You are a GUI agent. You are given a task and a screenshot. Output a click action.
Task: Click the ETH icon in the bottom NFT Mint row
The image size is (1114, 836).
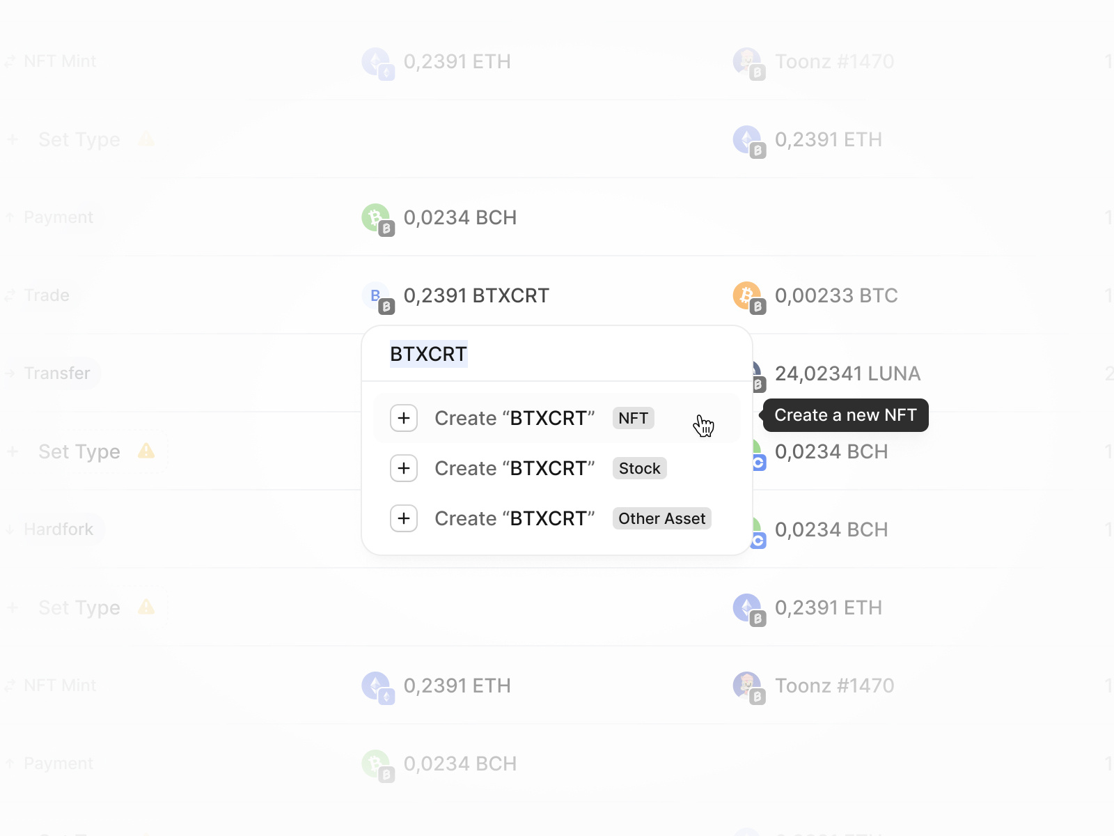(375, 686)
